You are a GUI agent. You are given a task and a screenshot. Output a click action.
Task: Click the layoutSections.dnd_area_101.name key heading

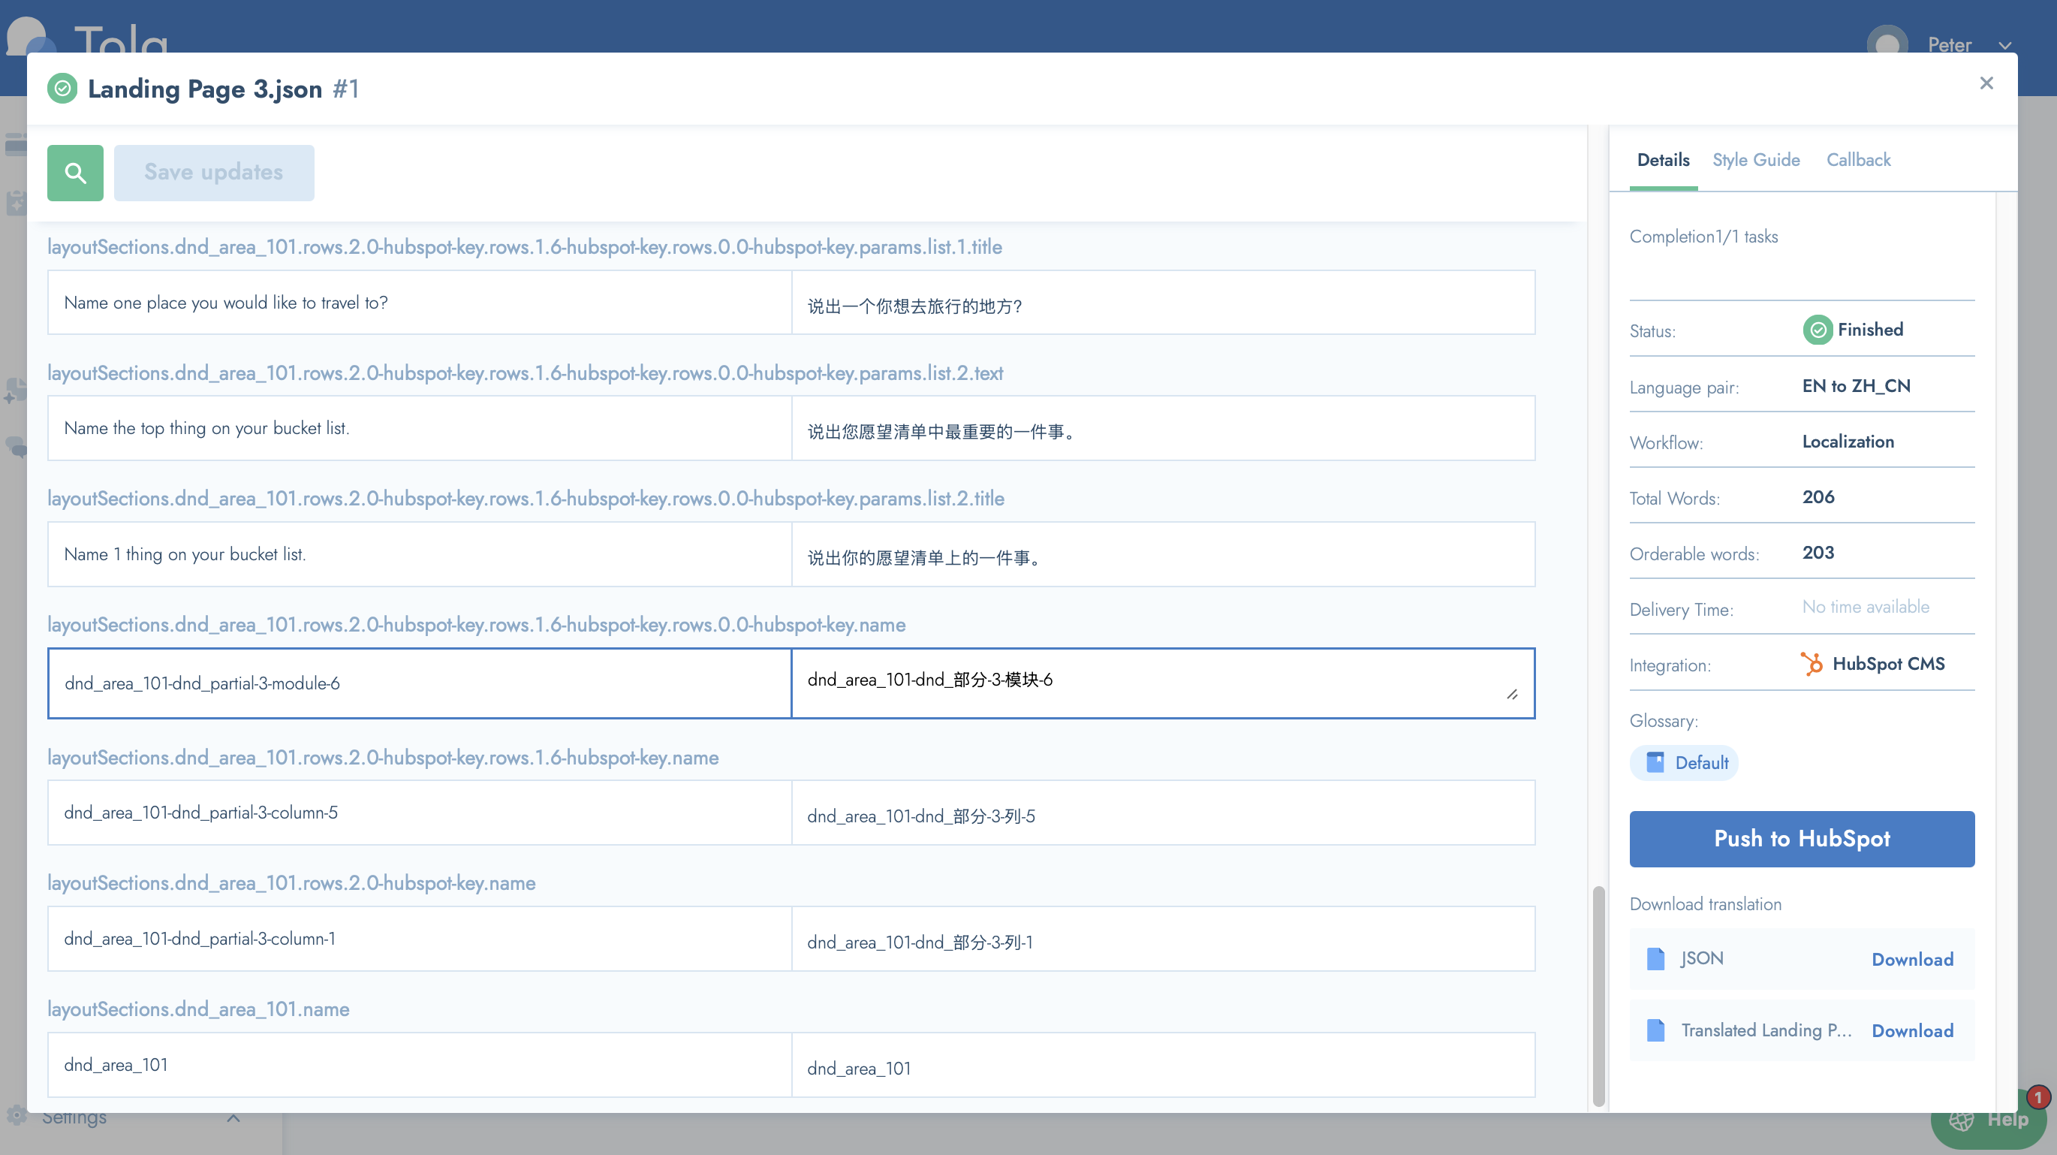pos(198,1009)
